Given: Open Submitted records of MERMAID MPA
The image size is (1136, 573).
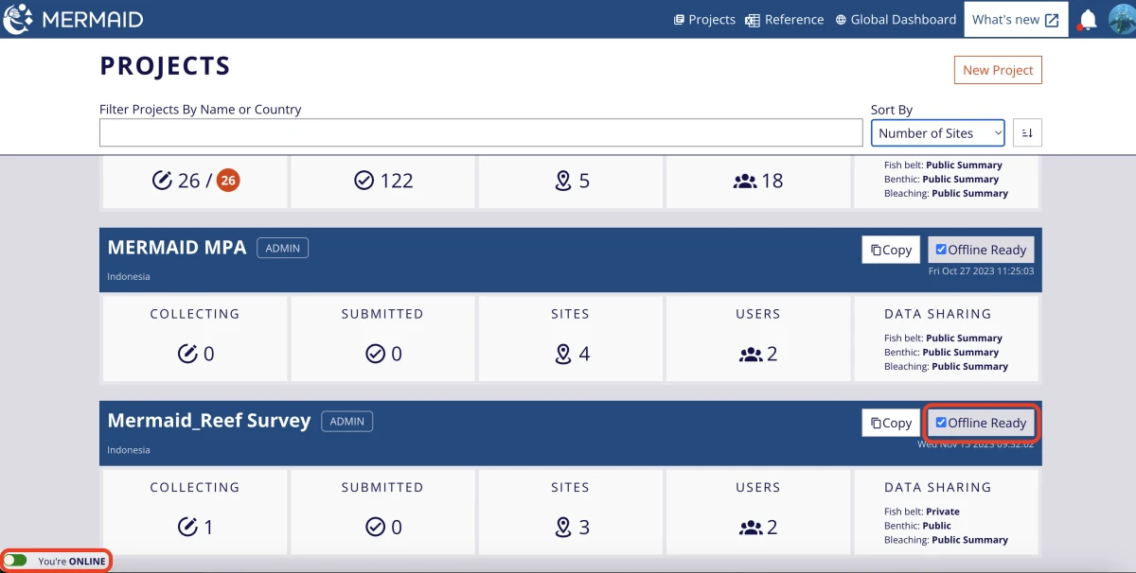Looking at the screenshot, I should coord(382,338).
